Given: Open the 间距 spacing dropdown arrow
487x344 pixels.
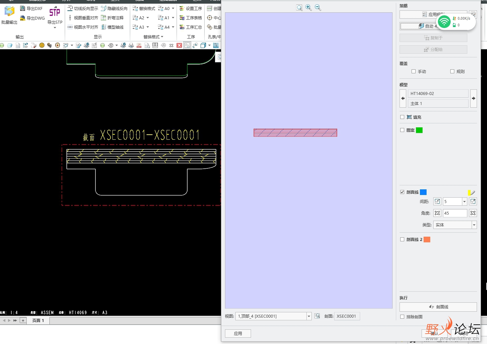Looking at the screenshot, I should [x=464, y=201].
